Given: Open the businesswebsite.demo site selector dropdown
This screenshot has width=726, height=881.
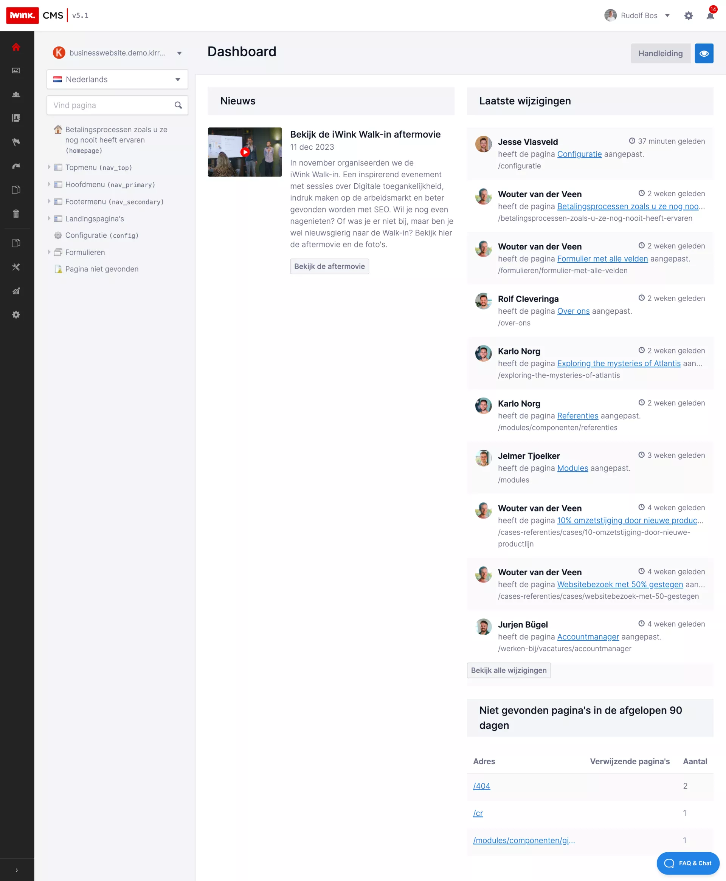Looking at the screenshot, I should [118, 53].
